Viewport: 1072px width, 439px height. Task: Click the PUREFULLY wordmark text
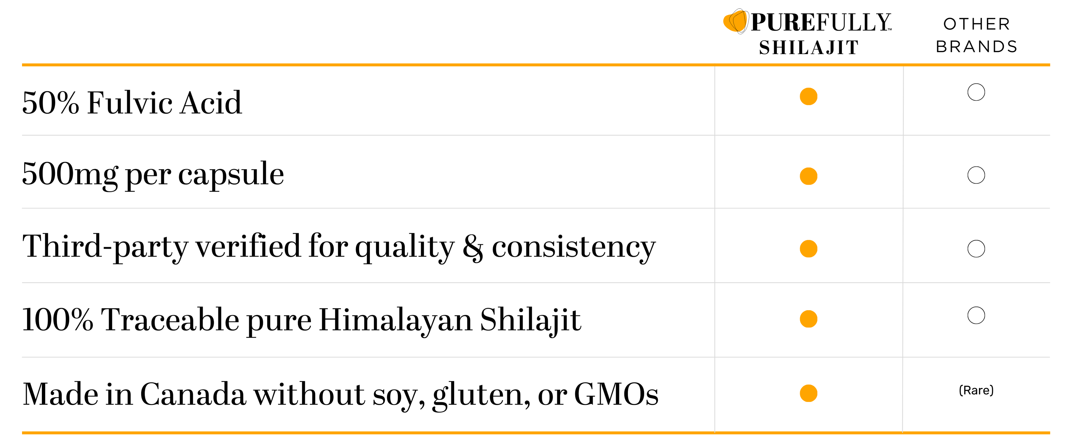pos(820,22)
